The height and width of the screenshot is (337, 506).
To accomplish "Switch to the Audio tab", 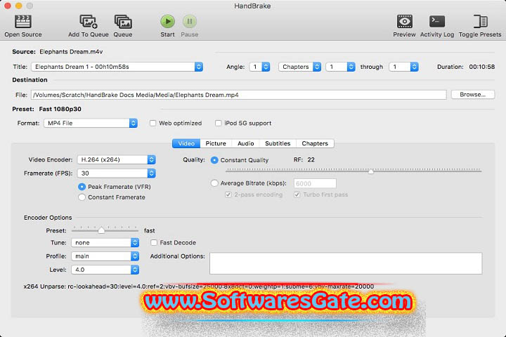I will [x=245, y=143].
